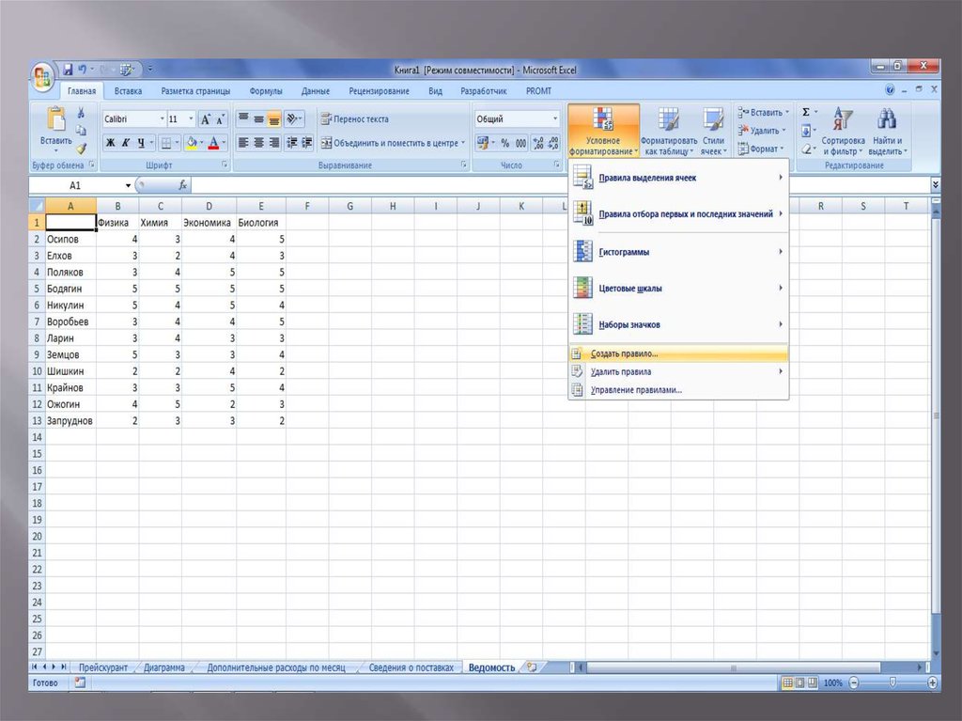Click the Save icon in quick access toolbar
The height and width of the screenshot is (721, 962).
pos(68,70)
